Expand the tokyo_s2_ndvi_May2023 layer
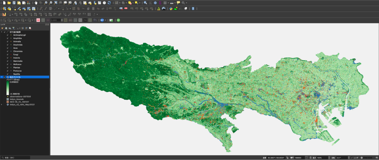Screen dimensions: 379x160 tap(2, 104)
